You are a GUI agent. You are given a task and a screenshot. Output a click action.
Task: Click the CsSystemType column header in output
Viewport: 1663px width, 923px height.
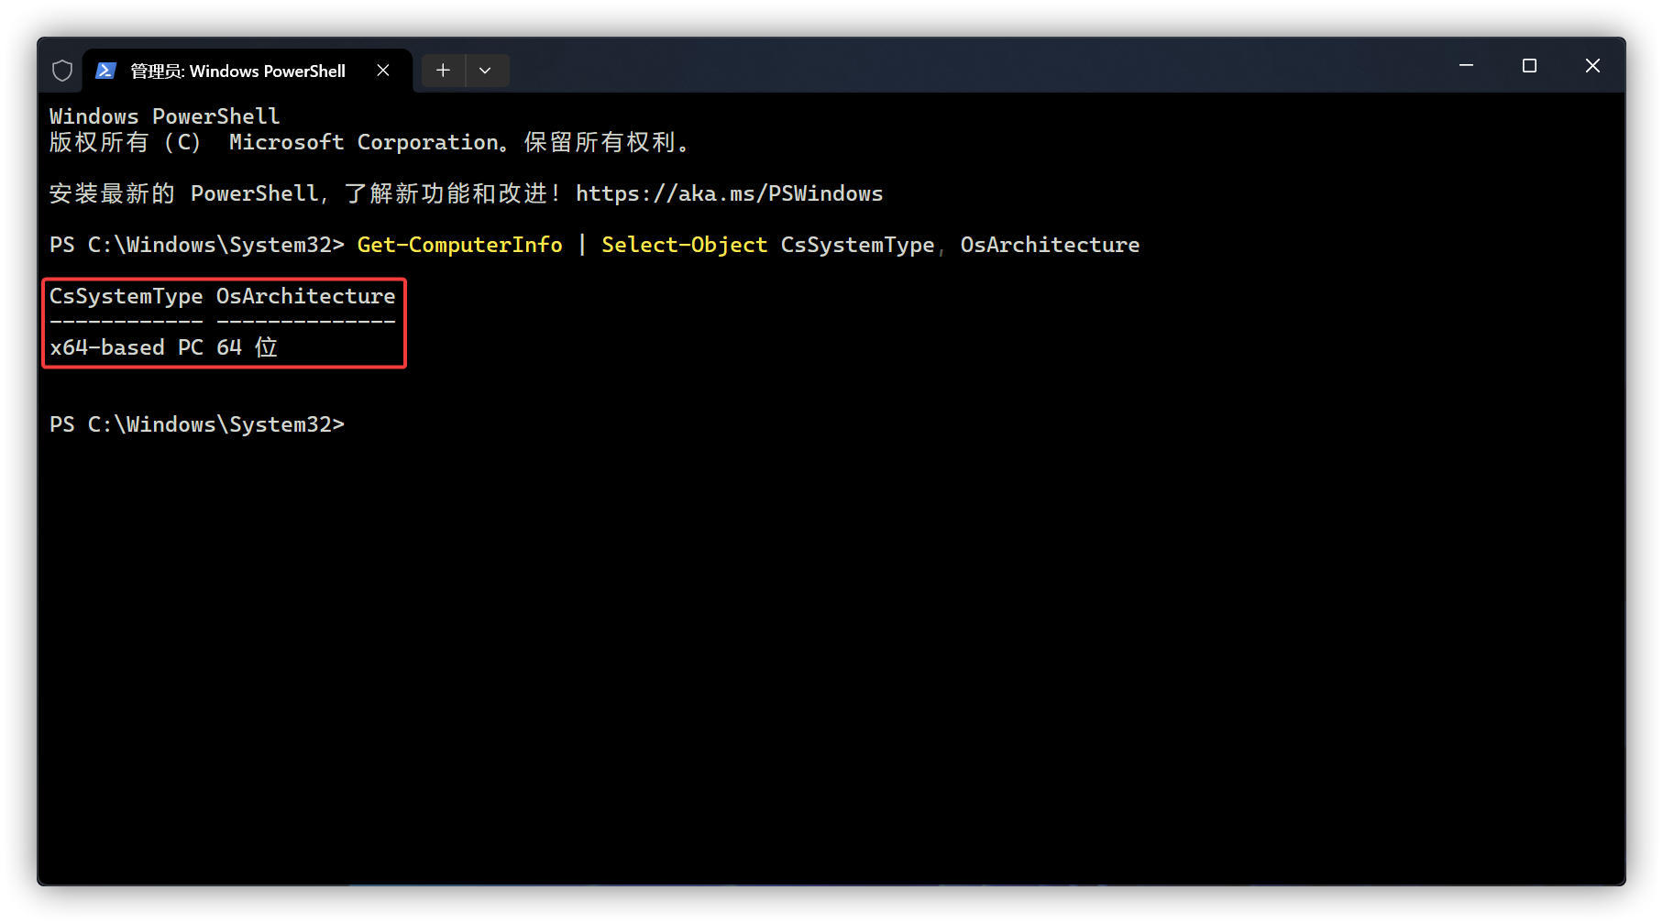point(126,296)
